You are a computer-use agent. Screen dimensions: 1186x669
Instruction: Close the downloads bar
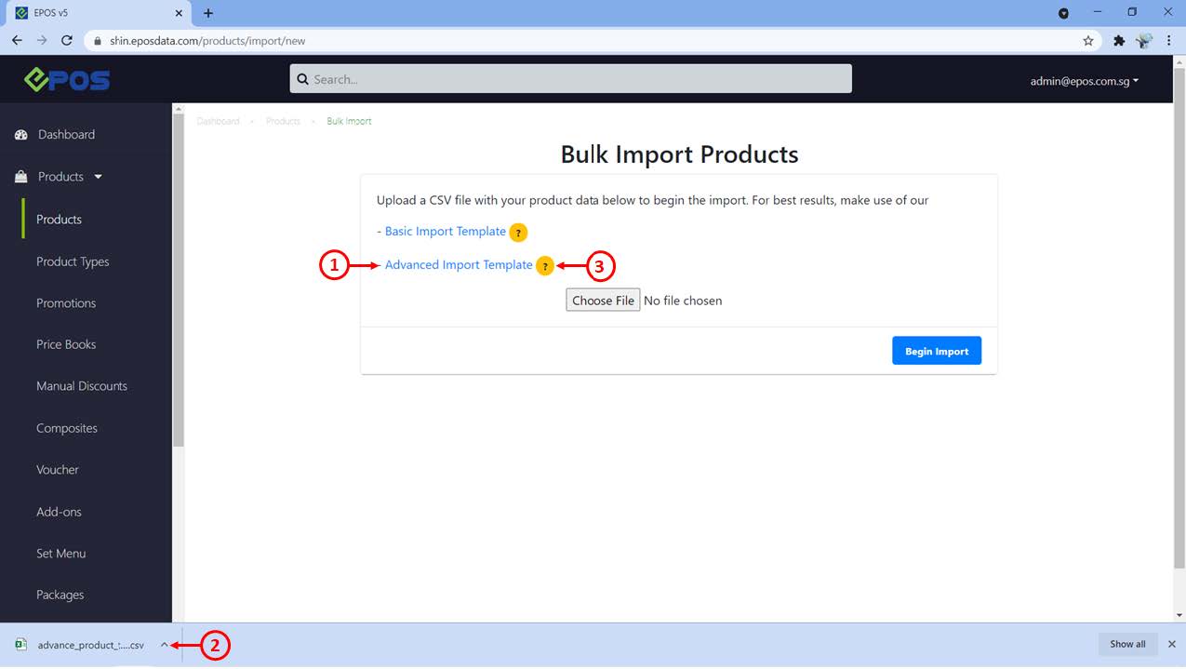tap(1172, 644)
